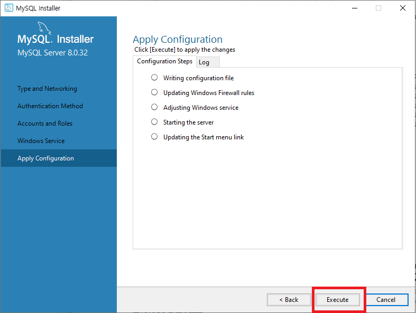Click the Writing configuration file status circle
Viewport: 416px width, 313px height.
(x=154, y=78)
